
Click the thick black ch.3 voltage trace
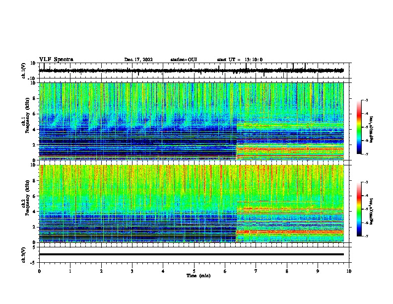coord(191,254)
